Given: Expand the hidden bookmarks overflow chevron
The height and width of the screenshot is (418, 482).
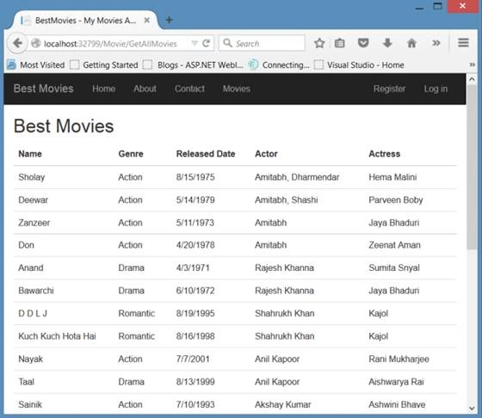Looking at the screenshot, I should (x=473, y=65).
